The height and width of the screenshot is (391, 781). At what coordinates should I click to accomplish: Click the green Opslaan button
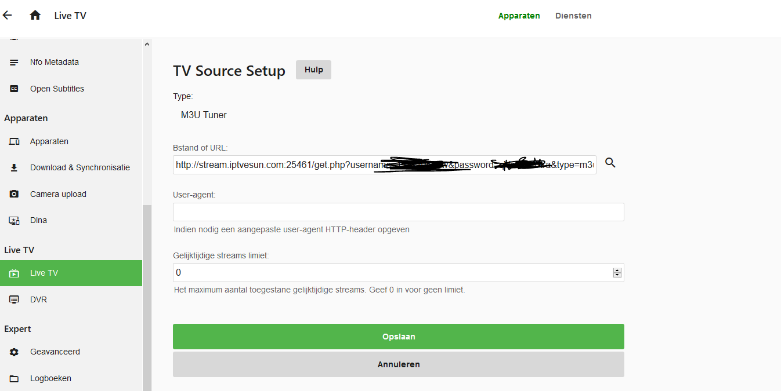click(398, 337)
